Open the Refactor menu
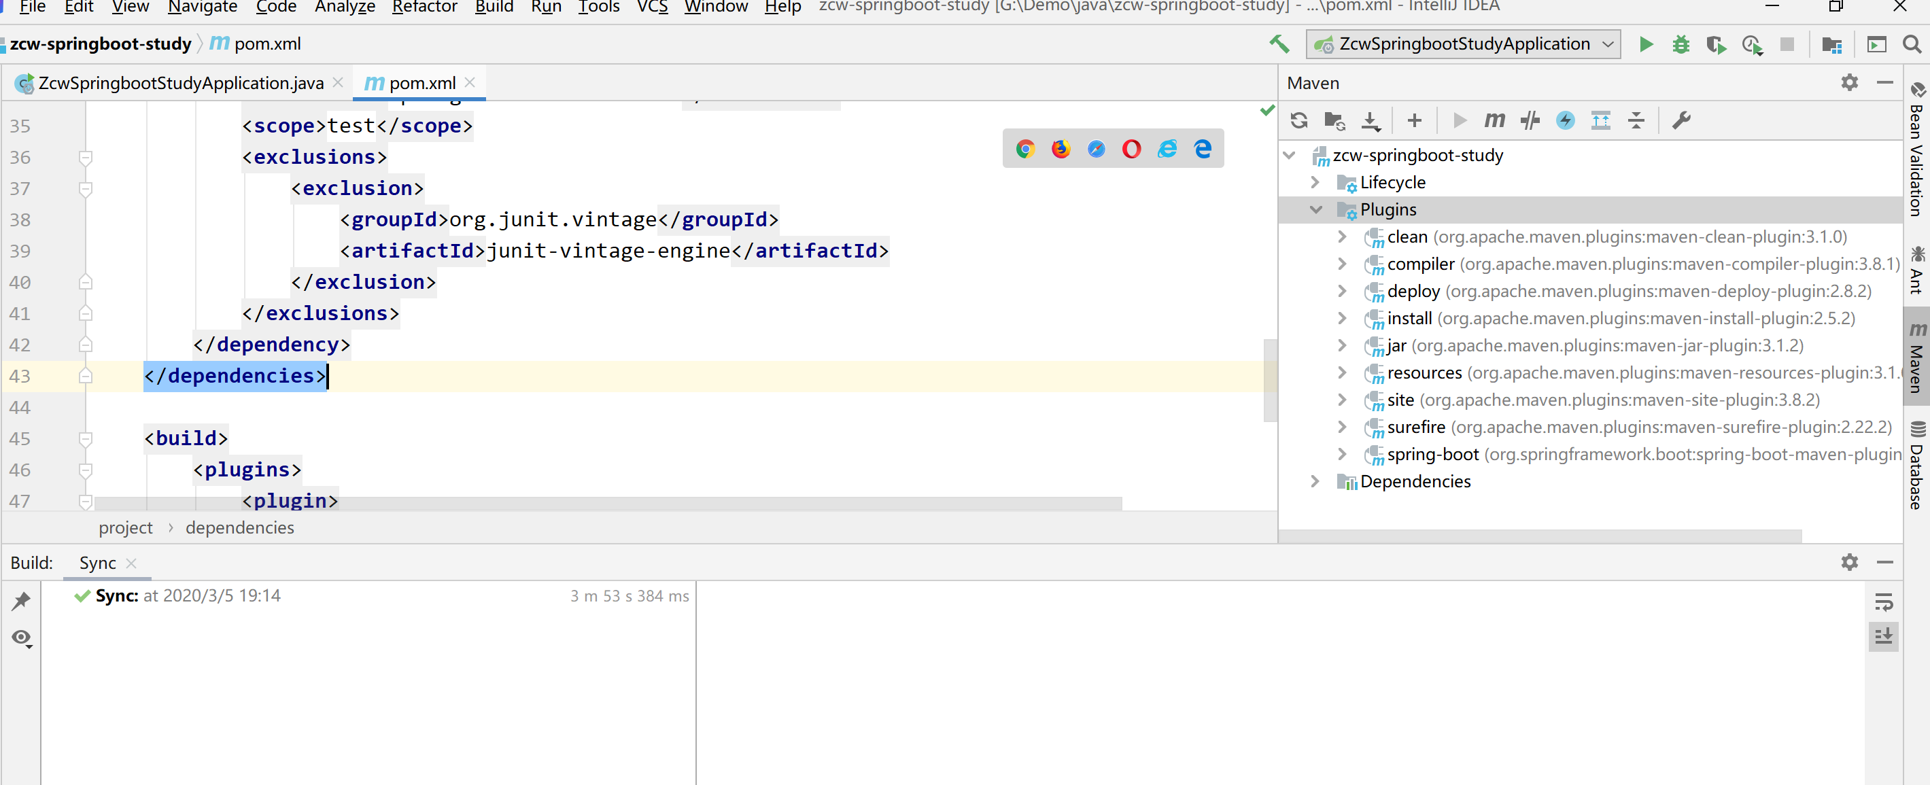Screen dimensions: 1930x785 click(424, 7)
